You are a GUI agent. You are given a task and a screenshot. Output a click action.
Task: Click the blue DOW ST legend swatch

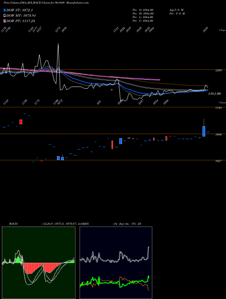tap(5, 10)
